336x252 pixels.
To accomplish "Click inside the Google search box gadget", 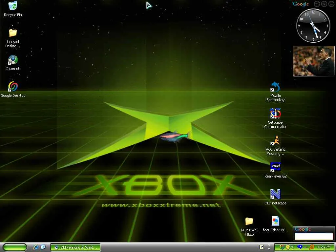I will point(314,236).
